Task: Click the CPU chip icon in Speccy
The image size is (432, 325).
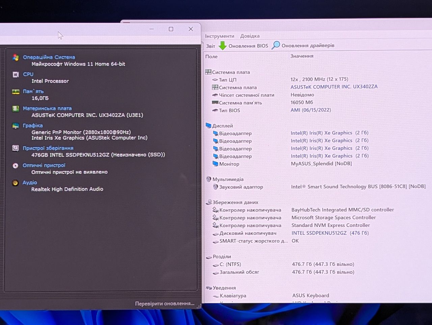Action: (x=16, y=75)
